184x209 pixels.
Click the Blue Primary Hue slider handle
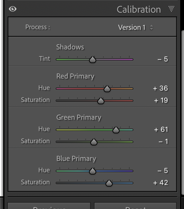tap(93, 171)
